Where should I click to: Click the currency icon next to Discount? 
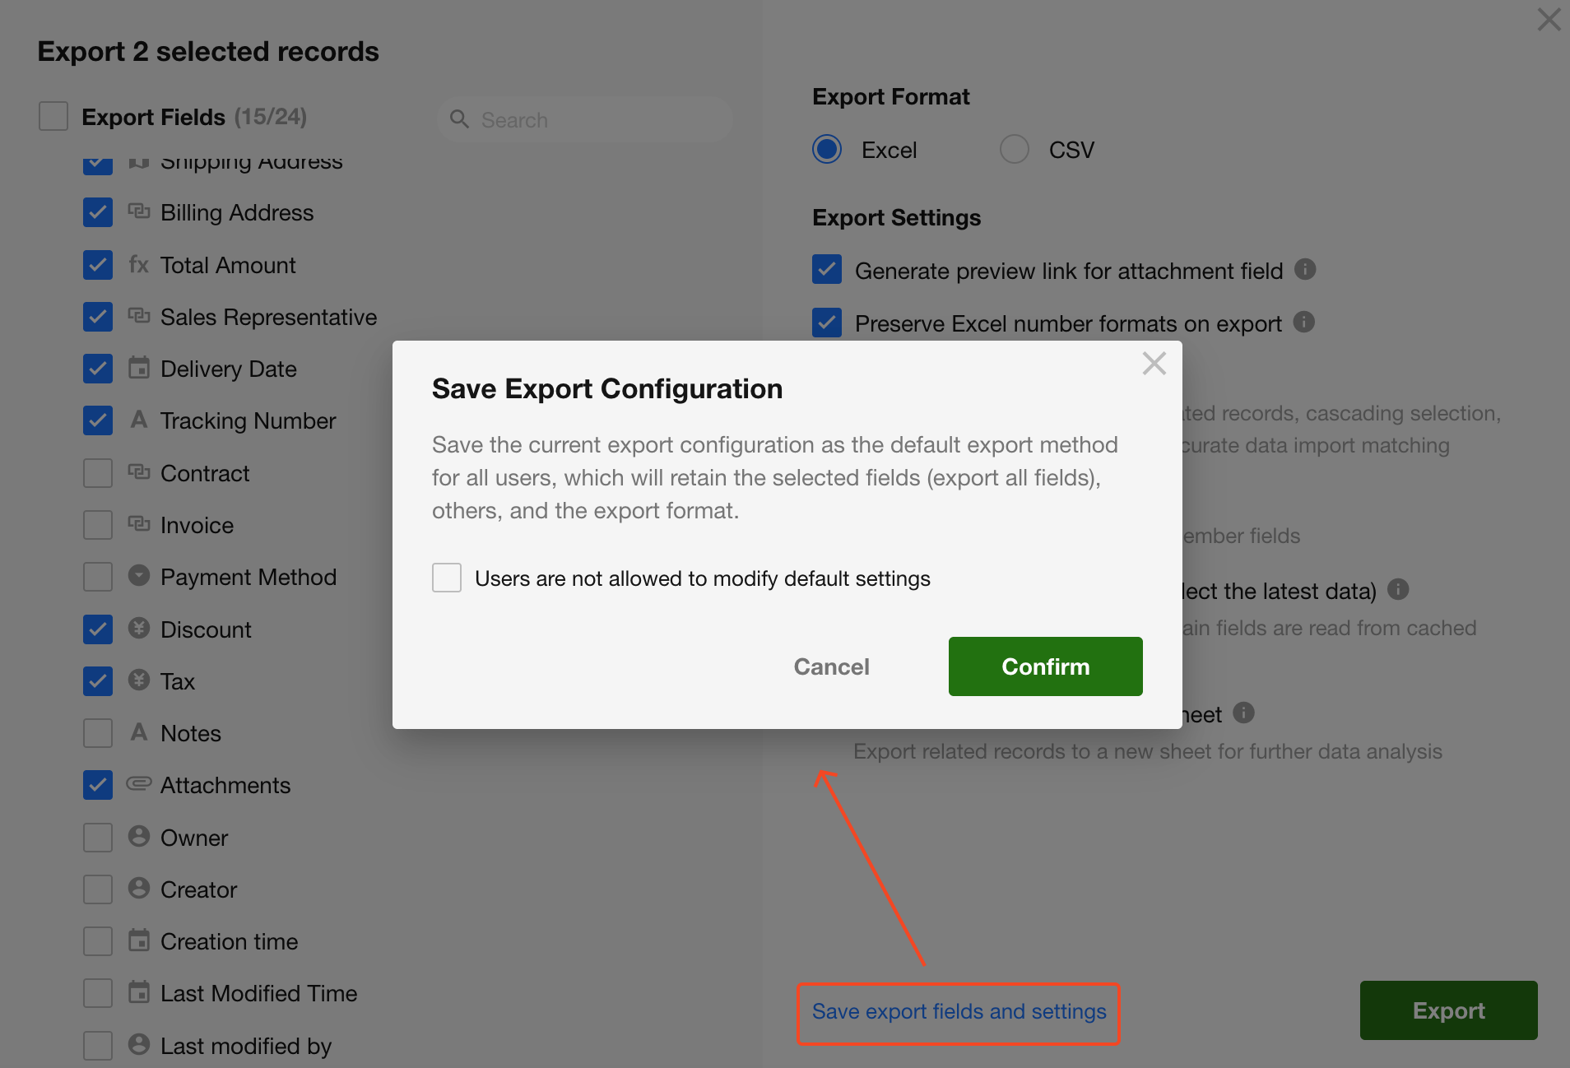(x=139, y=629)
